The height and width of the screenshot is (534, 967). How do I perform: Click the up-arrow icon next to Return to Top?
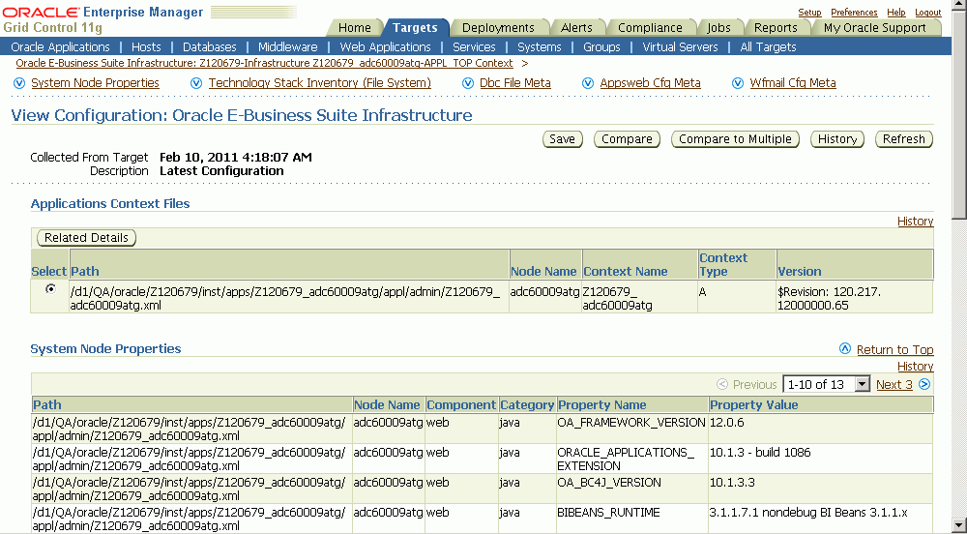point(845,349)
